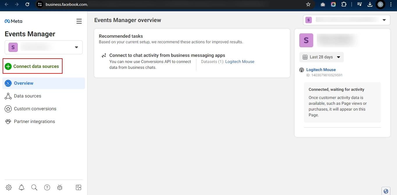Open the browser extensions puzzle menu
This screenshot has width=397, height=195.
[x=344, y=4]
